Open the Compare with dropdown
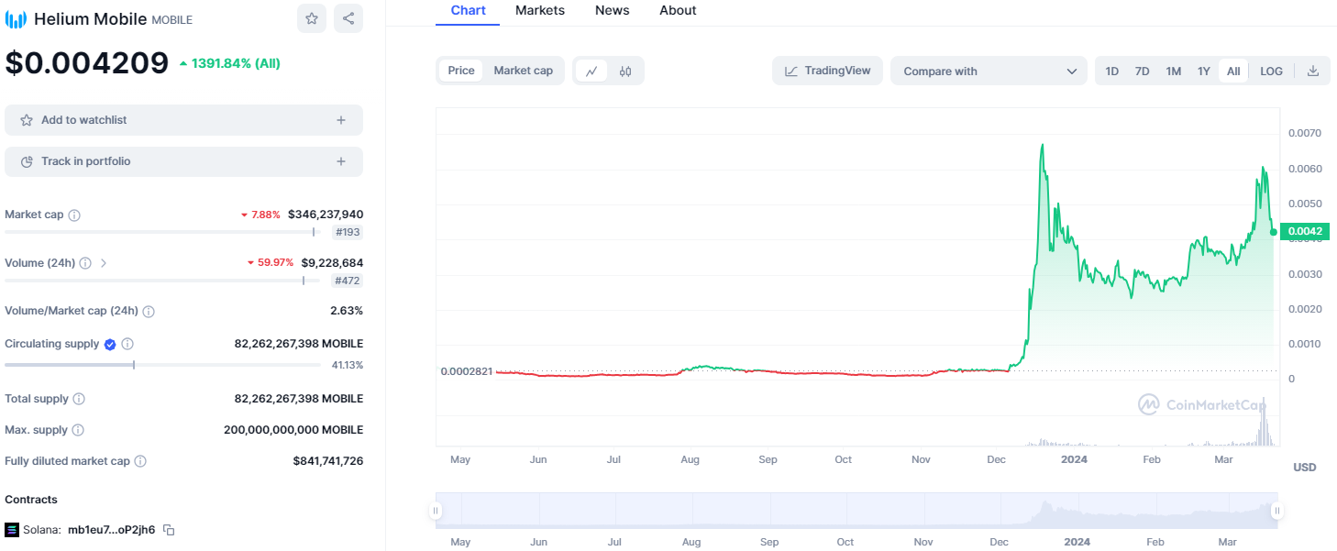The width and height of the screenshot is (1337, 551). click(989, 71)
